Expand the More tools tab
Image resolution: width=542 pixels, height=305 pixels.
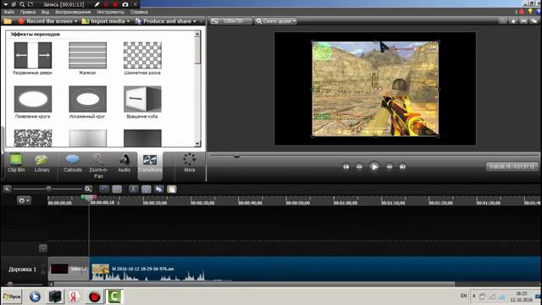[190, 163]
